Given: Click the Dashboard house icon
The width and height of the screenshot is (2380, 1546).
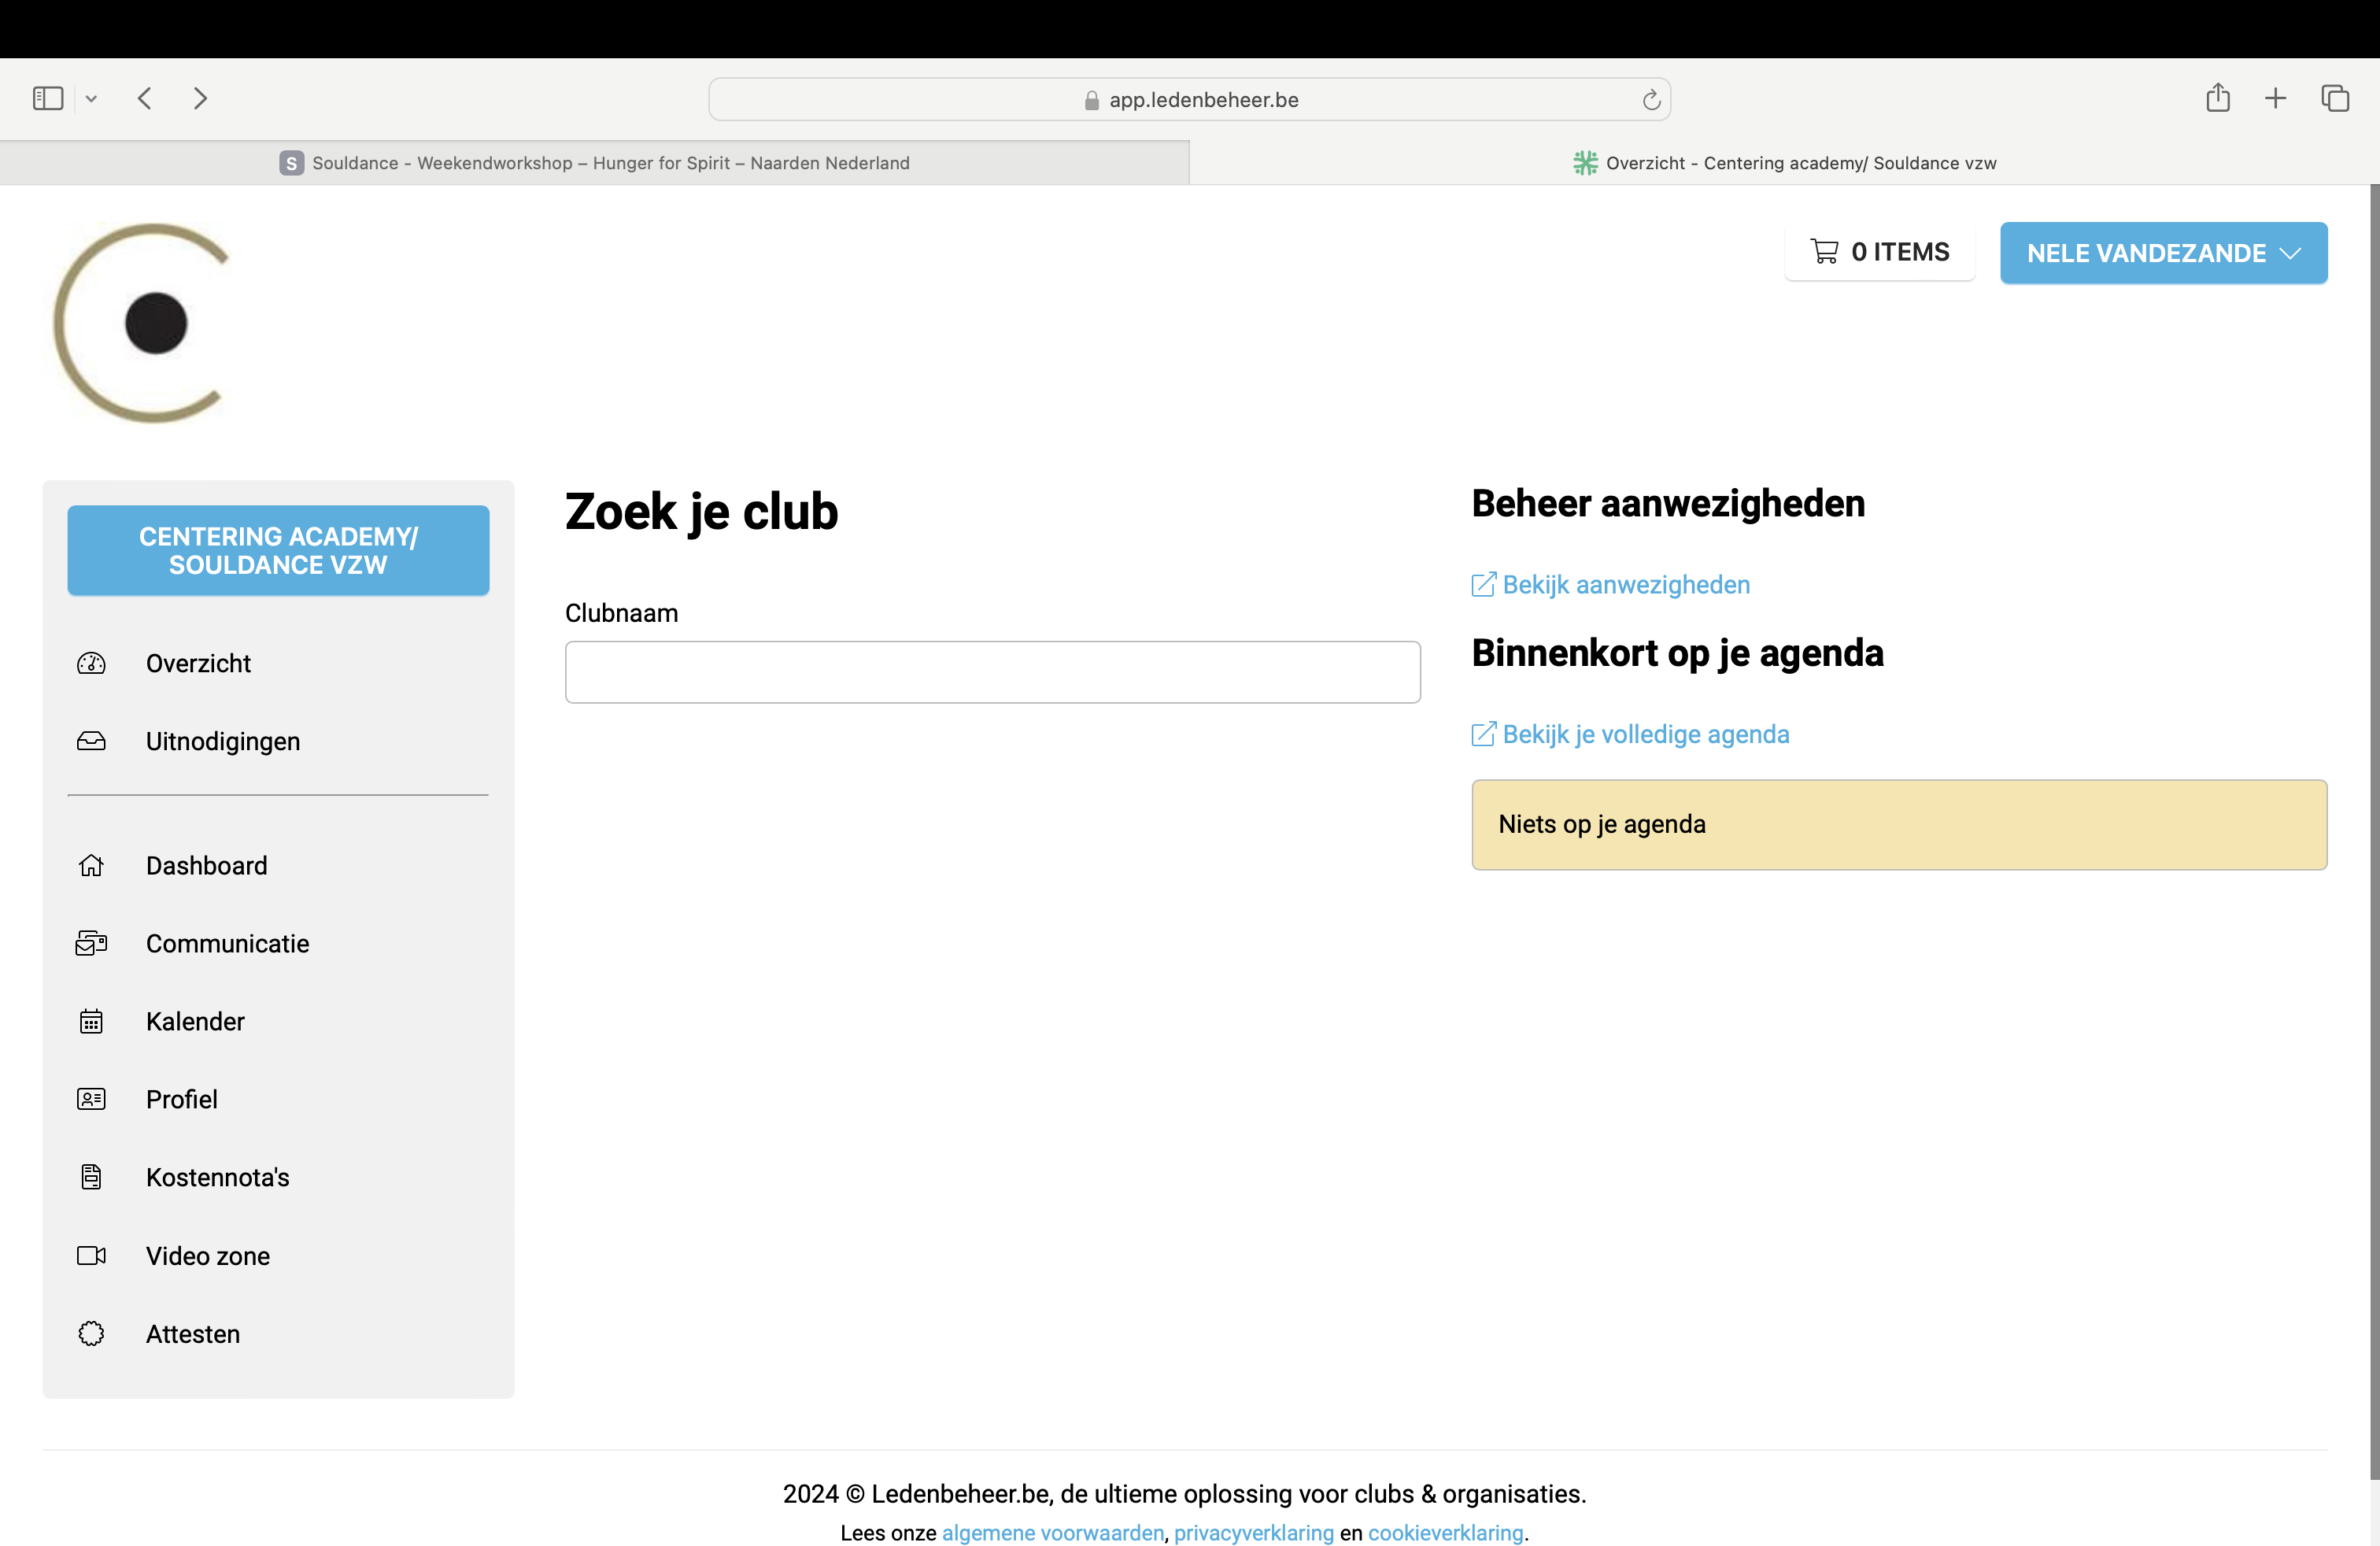Looking at the screenshot, I should [91, 865].
